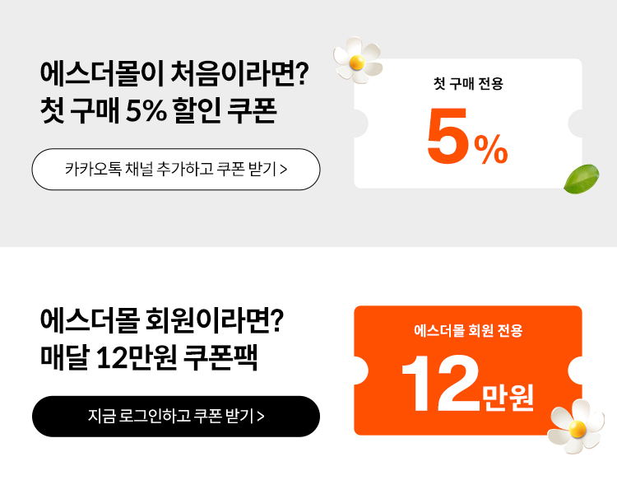Click the large orange number 5
The image size is (617, 494).
pos(448,137)
